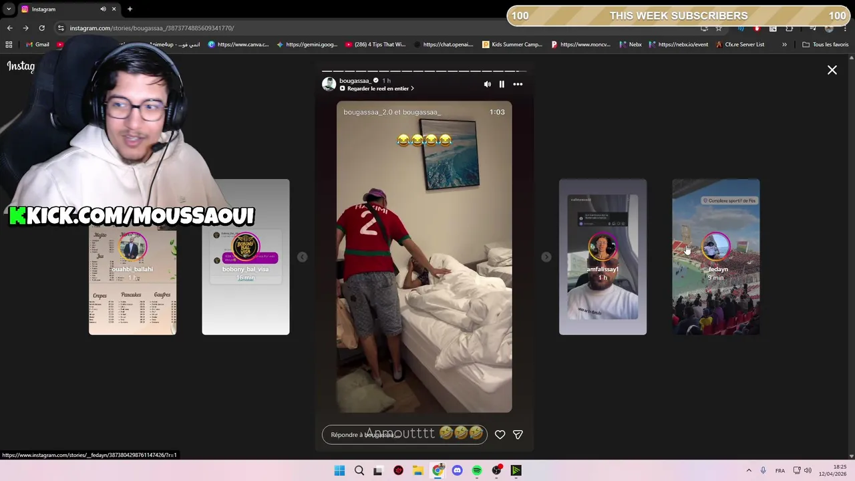Share the story via paper-plane icon

point(518,434)
